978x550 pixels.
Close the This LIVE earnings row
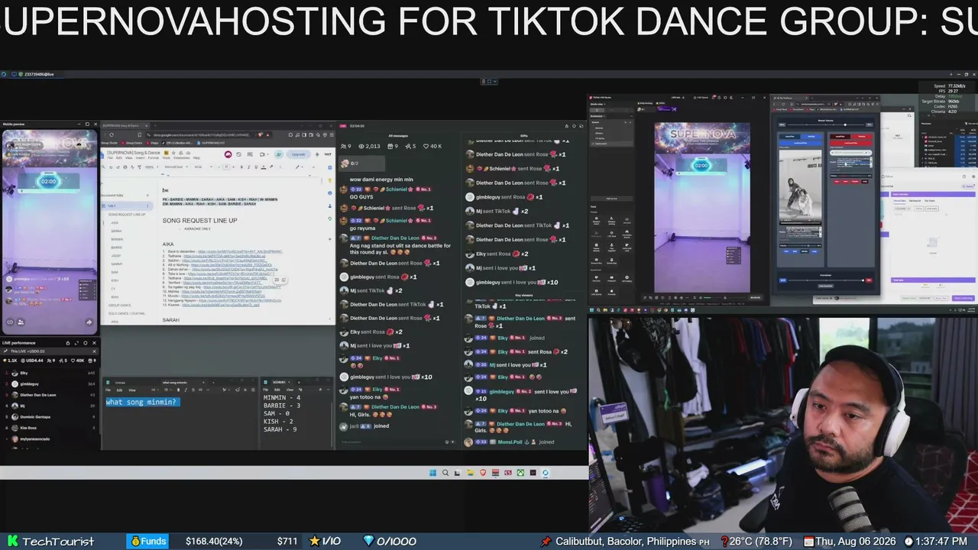[x=94, y=351]
